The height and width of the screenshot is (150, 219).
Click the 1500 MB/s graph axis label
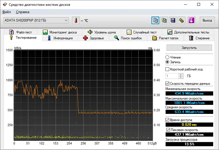[x=9, y=50]
